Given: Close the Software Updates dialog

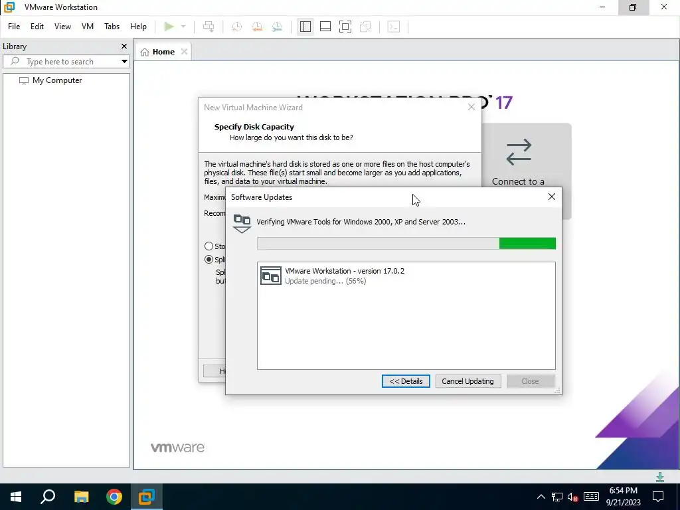Looking at the screenshot, I should pos(552,197).
